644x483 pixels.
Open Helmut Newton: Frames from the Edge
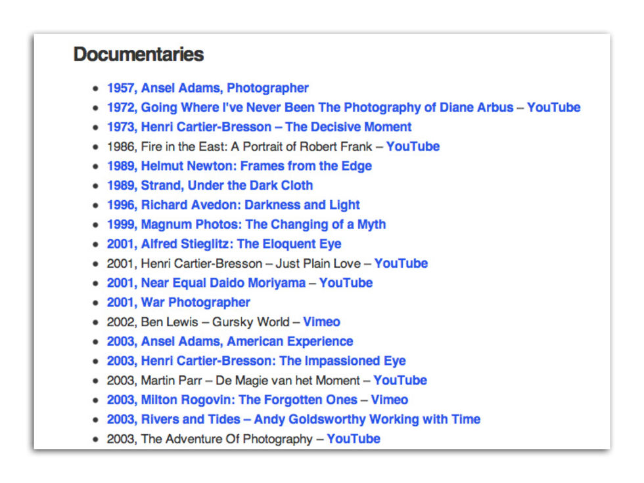coord(239,166)
